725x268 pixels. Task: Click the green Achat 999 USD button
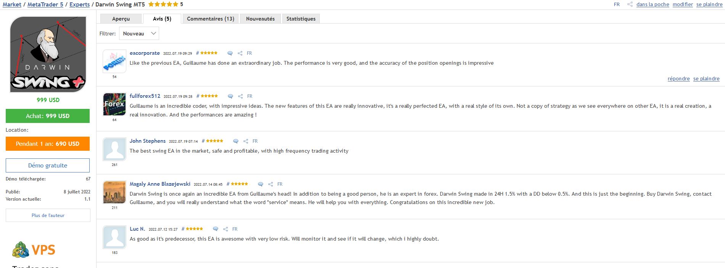click(48, 116)
